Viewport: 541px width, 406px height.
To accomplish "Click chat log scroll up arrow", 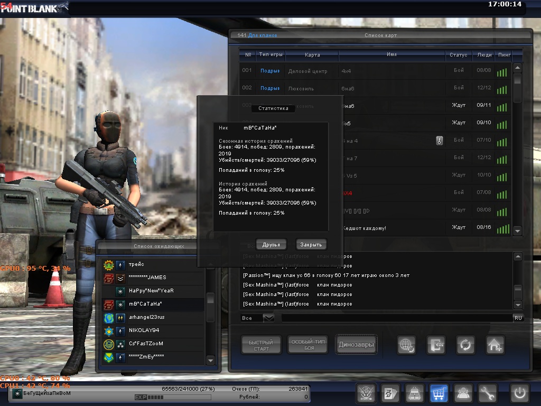I will point(518,256).
